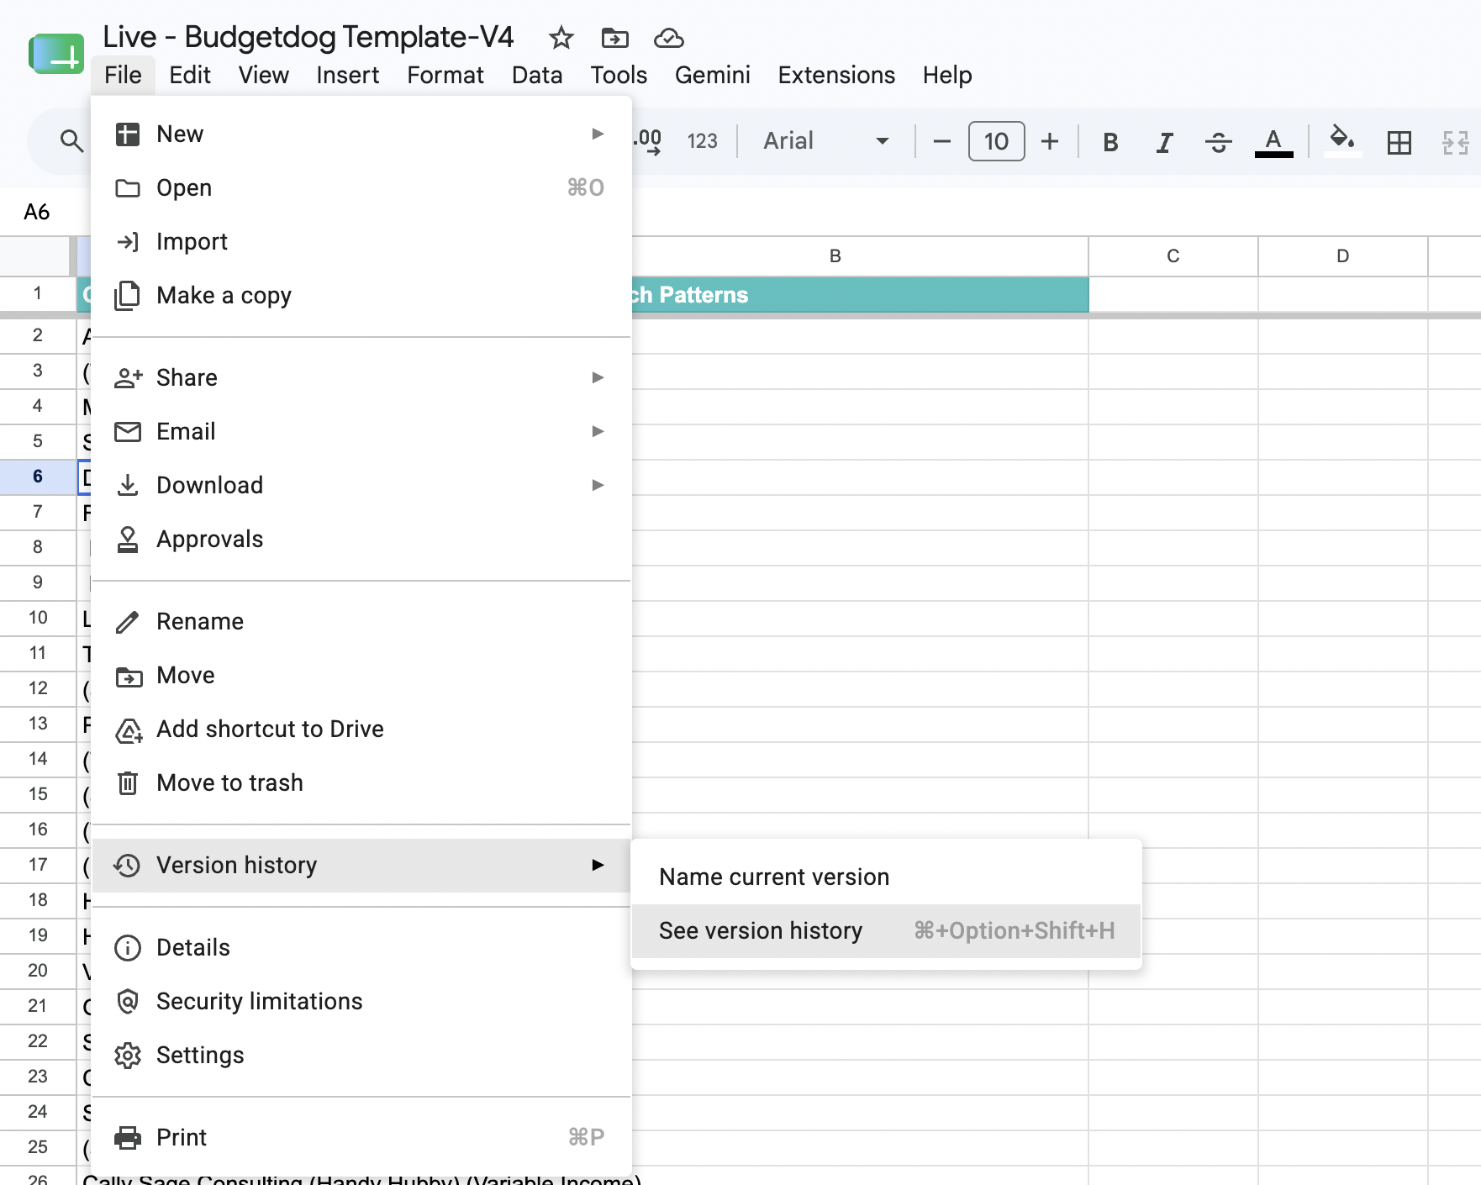Choose Open from the File menu

pyautogui.click(x=361, y=187)
